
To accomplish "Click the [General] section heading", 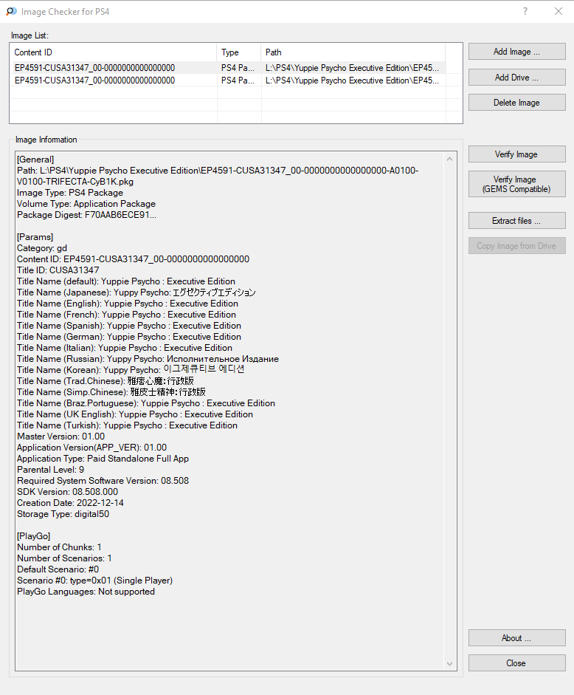I will [35, 160].
